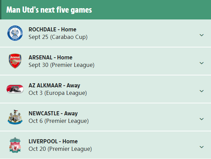Select the ROCHDALE - Home heading

[52, 29]
